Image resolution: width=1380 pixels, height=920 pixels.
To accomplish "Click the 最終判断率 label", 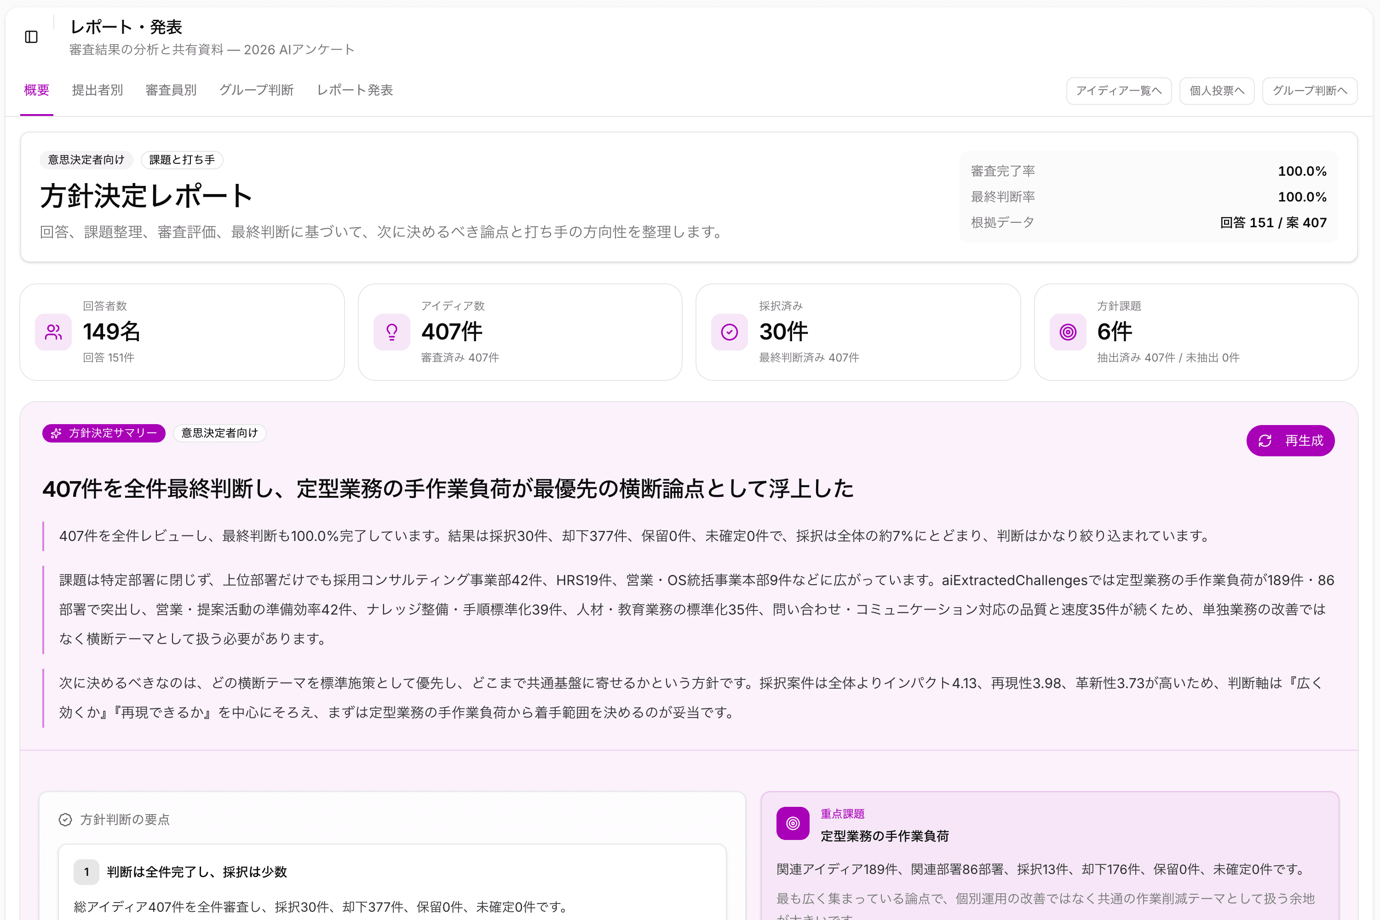I will tap(1003, 196).
